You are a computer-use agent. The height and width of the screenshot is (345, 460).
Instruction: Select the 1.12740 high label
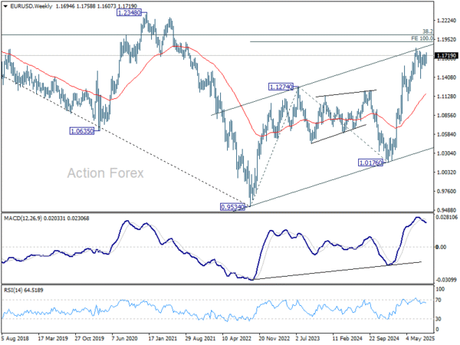coord(281,87)
